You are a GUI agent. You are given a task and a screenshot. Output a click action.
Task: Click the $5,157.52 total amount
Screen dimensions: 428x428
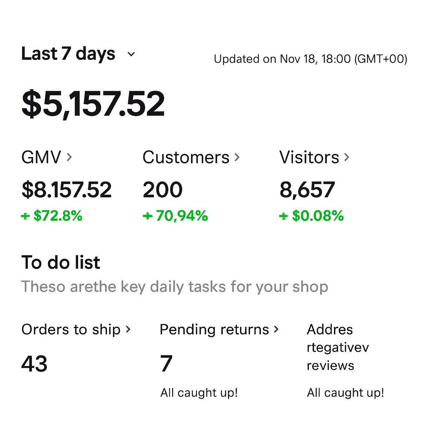(93, 104)
